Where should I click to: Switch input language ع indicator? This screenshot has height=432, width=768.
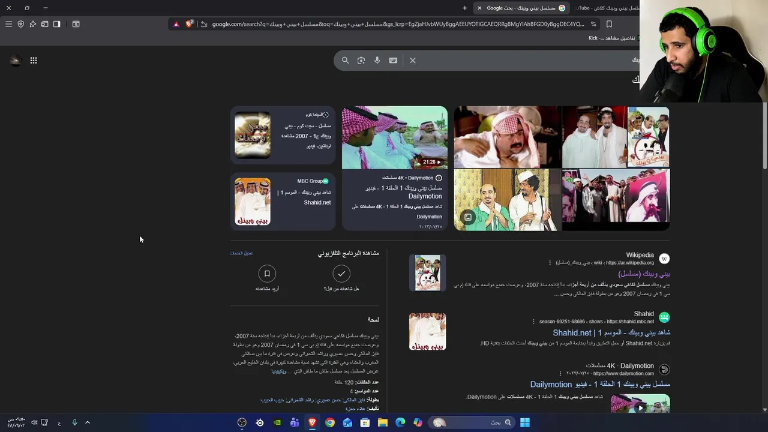pos(59,423)
